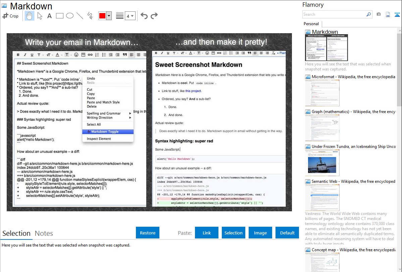Click the document page icon beside the camera
Image resolution: width=402 pixels, height=272 pixels.
pos(388,14)
